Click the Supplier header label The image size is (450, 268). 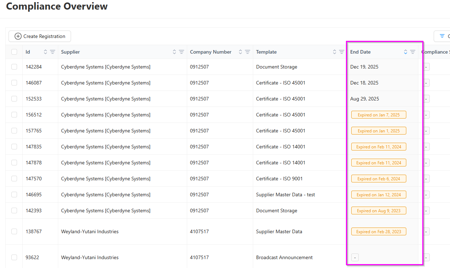[x=70, y=52]
